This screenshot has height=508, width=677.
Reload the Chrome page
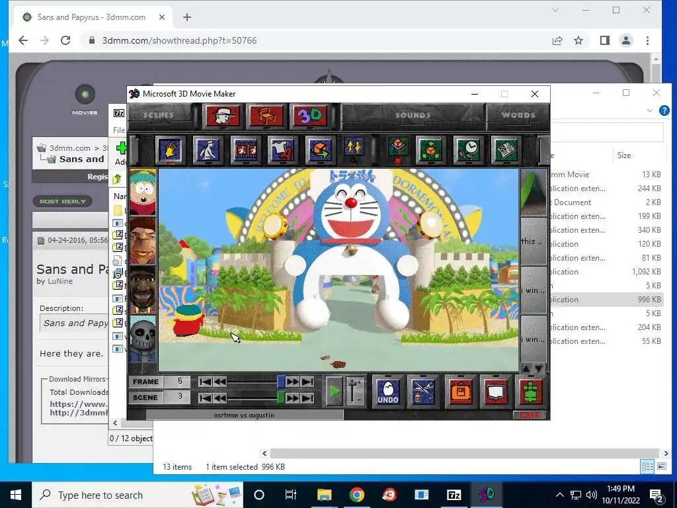click(65, 40)
